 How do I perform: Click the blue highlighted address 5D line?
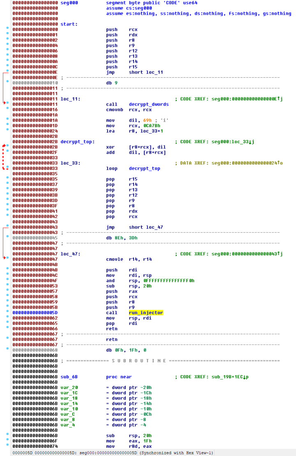click(35, 313)
